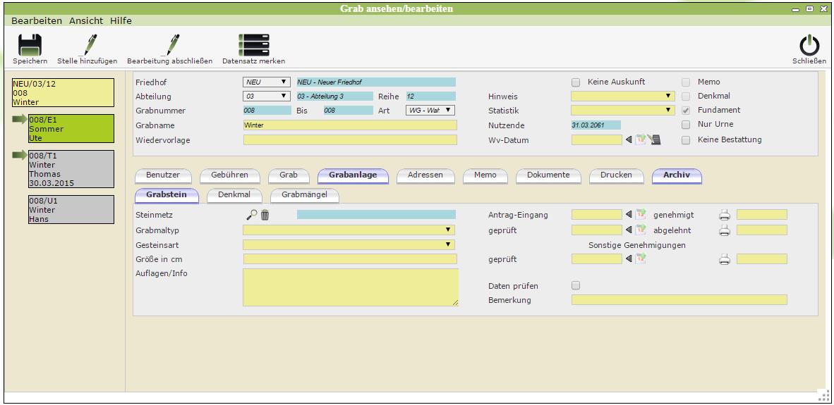The height and width of the screenshot is (405, 834).
Task: Enable the Keine Auskunft checkbox
Action: pos(576,82)
